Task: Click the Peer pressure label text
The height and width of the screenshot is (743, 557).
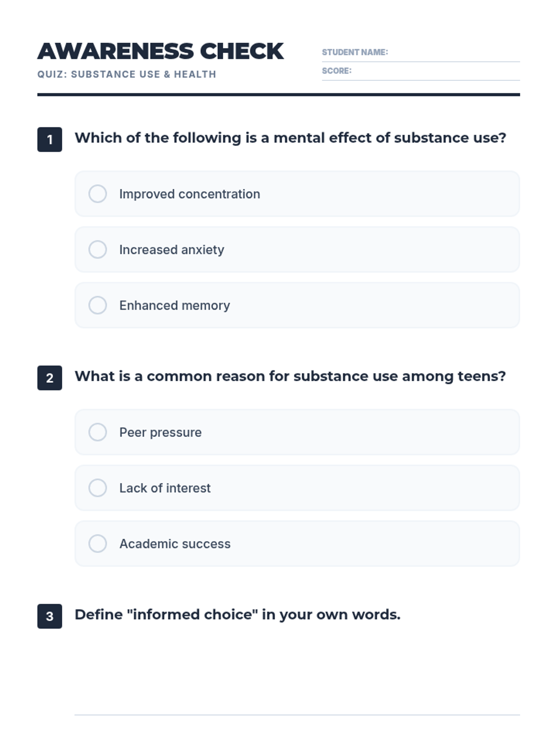Action: pos(160,432)
